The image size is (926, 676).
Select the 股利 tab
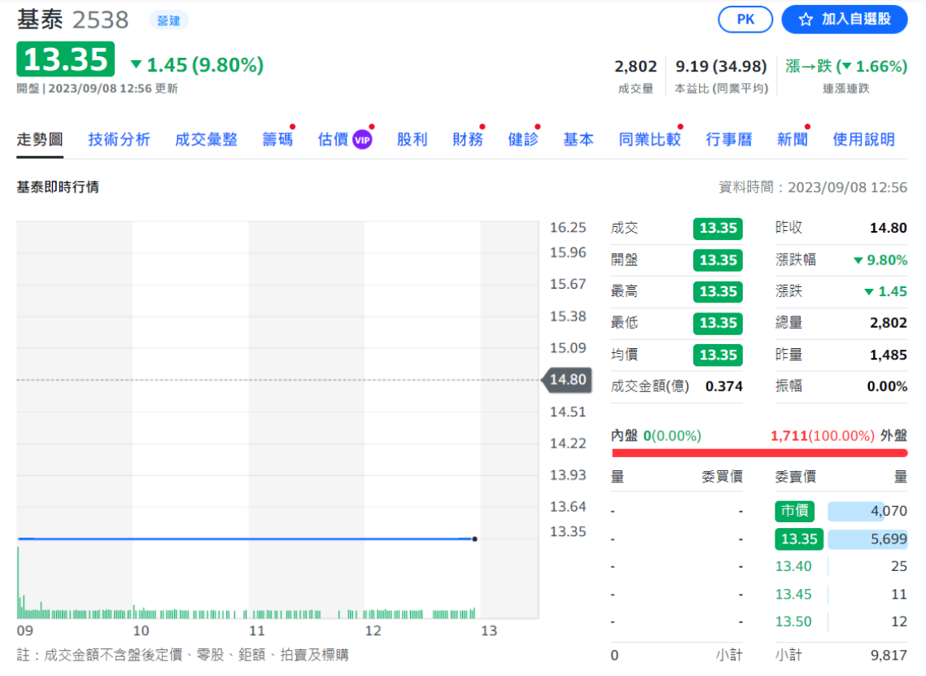[412, 140]
